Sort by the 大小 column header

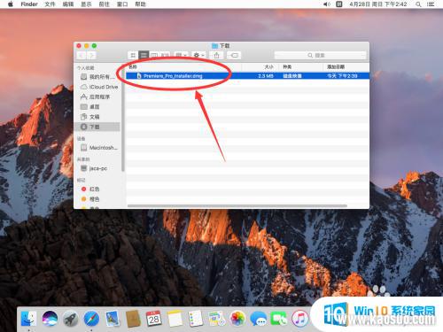268,67
